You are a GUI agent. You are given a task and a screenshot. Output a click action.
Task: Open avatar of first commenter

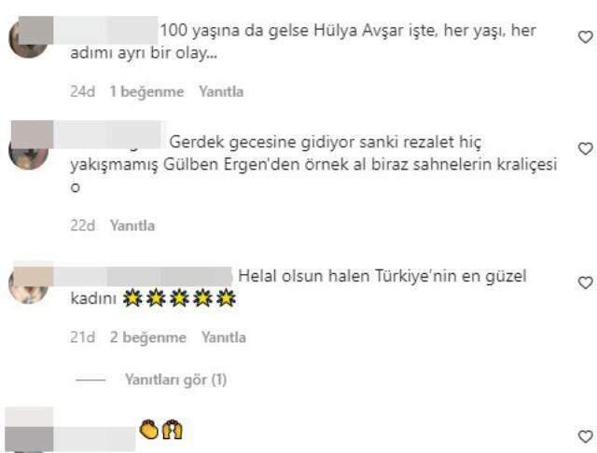point(29,38)
